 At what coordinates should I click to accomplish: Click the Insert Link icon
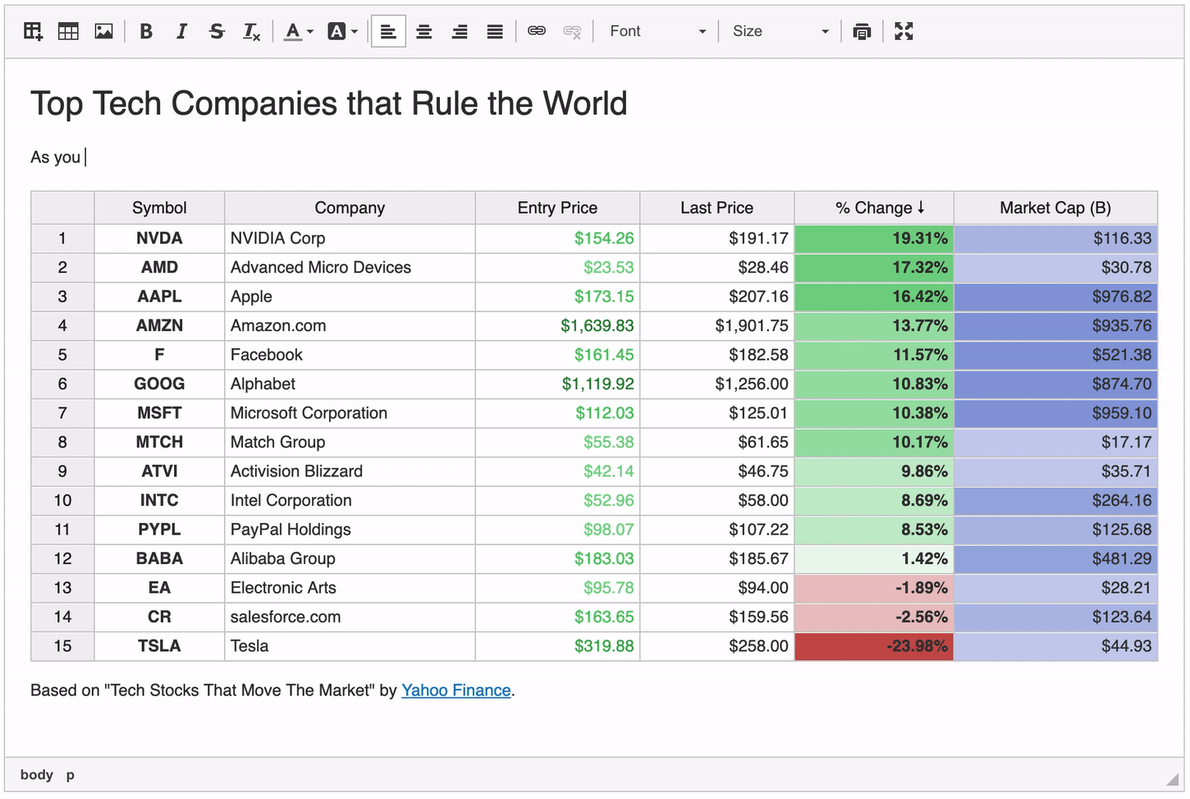(x=537, y=31)
